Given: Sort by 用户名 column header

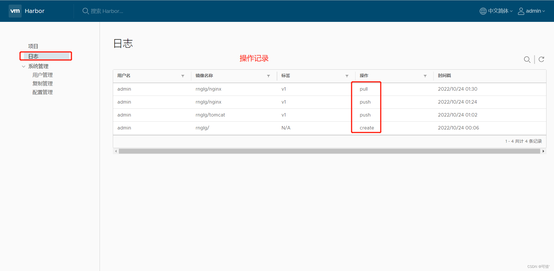Looking at the screenshot, I should [x=124, y=76].
